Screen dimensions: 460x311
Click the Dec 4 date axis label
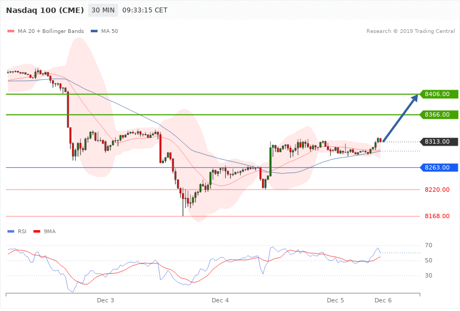(x=220, y=300)
